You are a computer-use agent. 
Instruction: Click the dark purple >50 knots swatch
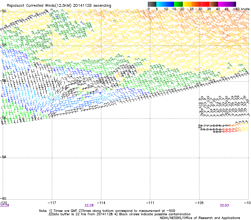pyautogui.click(x=235, y=4)
